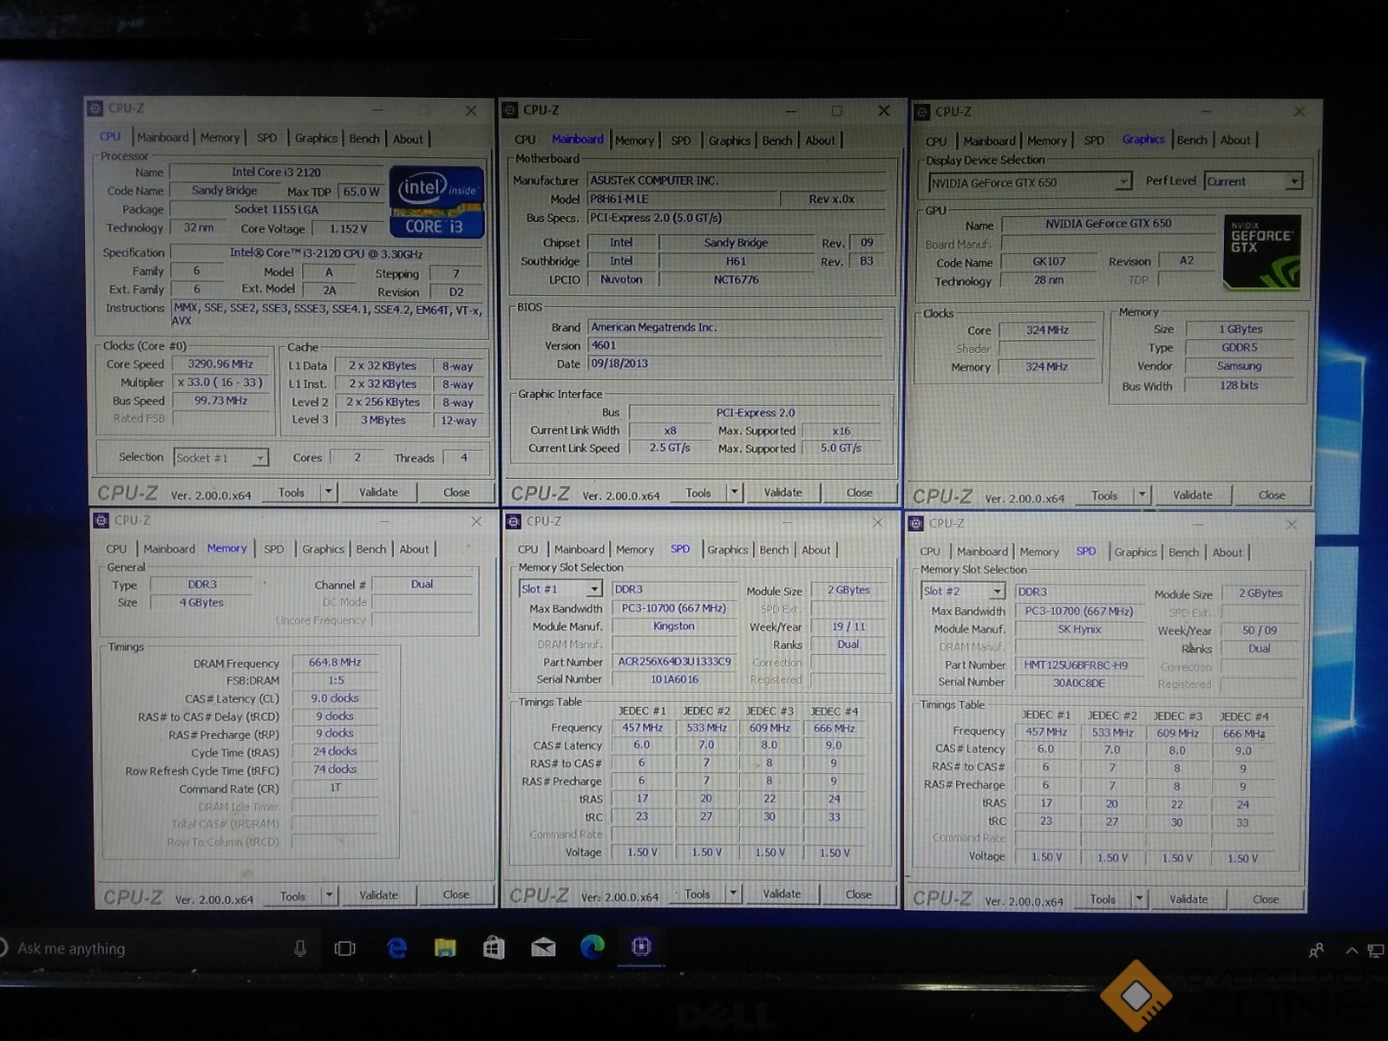Click CPU-Z title icon of Mainboard window

[509, 110]
